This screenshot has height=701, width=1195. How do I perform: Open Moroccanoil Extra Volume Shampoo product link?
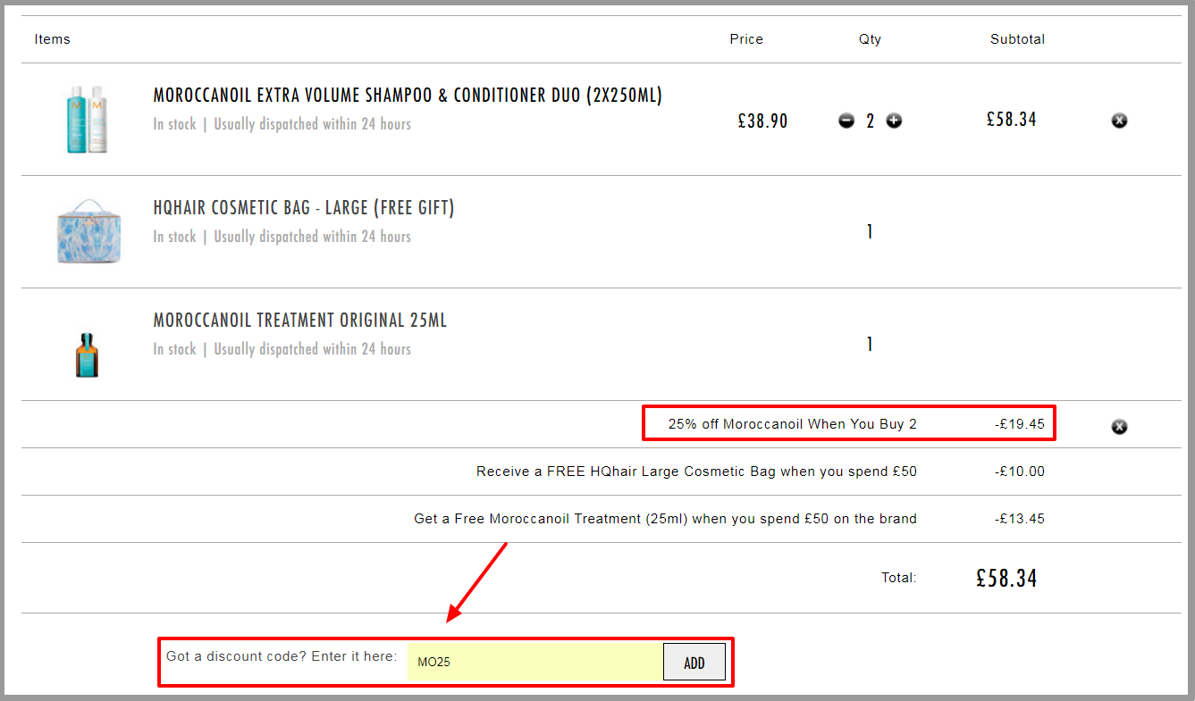click(x=408, y=96)
